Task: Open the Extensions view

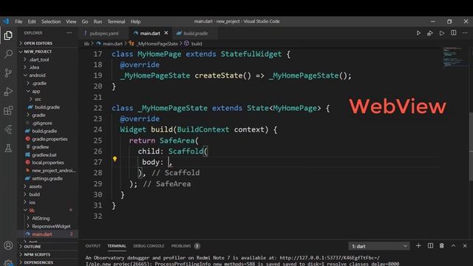Action: pos(8,110)
